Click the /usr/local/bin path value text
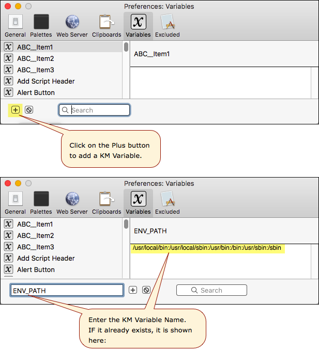 click(207, 248)
